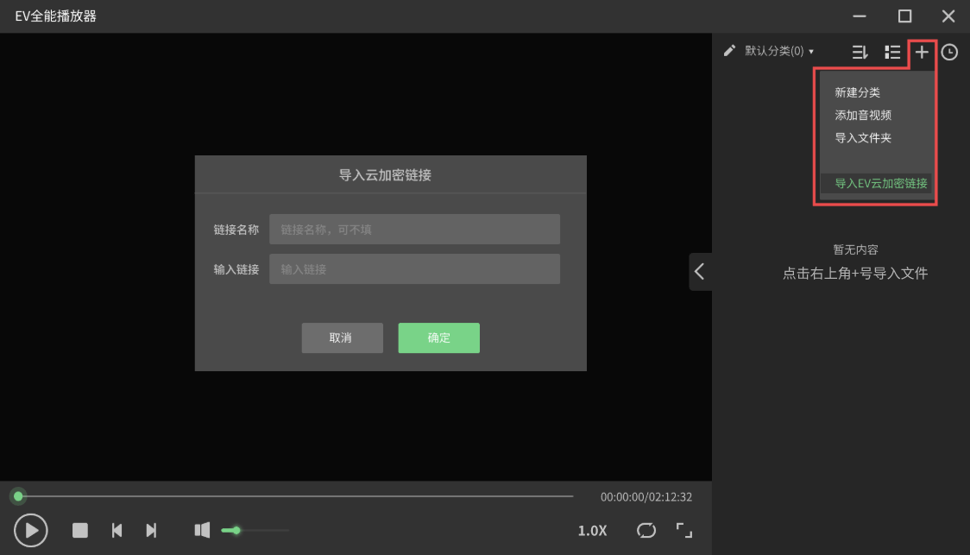Viewport: 970px width, 555px height.
Task: Open the sort order icon in the playlist toolbar
Action: 860,52
